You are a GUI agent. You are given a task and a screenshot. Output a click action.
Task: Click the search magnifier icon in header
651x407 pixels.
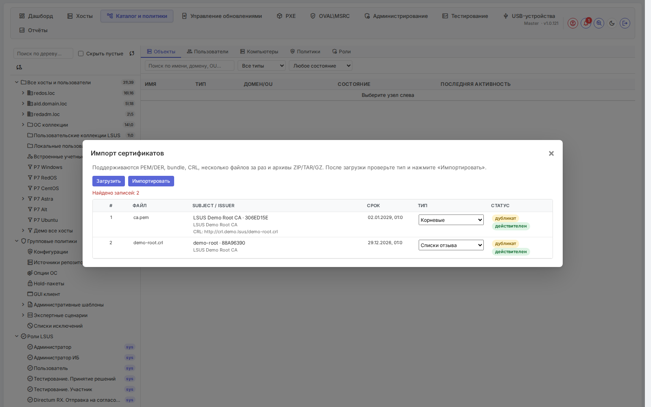tap(599, 23)
